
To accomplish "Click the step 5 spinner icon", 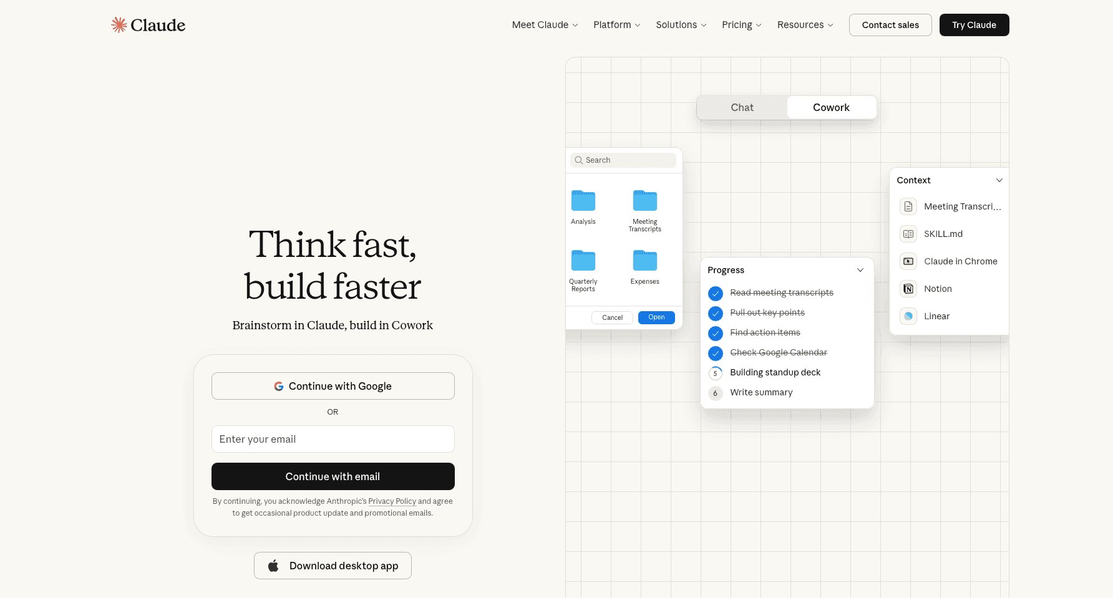I will point(716,373).
